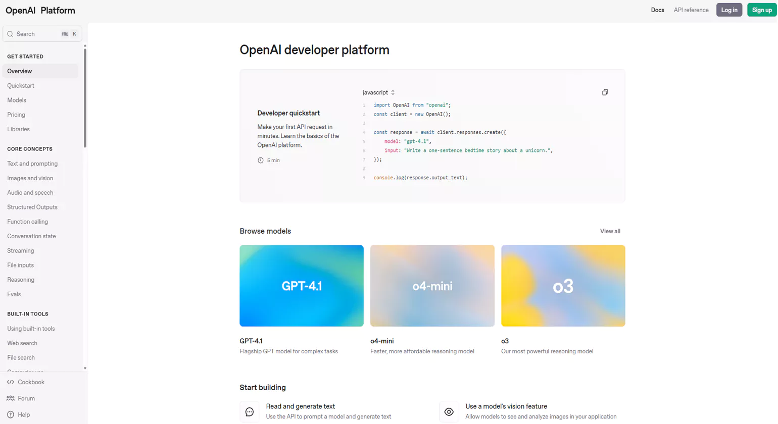Open View all models
Image resolution: width=778 pixels, height=424 pixels.
point(610,231)
